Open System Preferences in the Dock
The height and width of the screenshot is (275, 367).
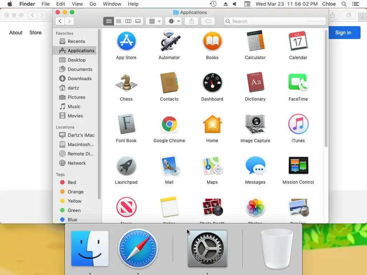coord(208,249)
